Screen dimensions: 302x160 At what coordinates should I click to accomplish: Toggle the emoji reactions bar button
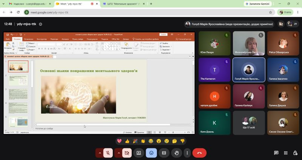point(151,153)
